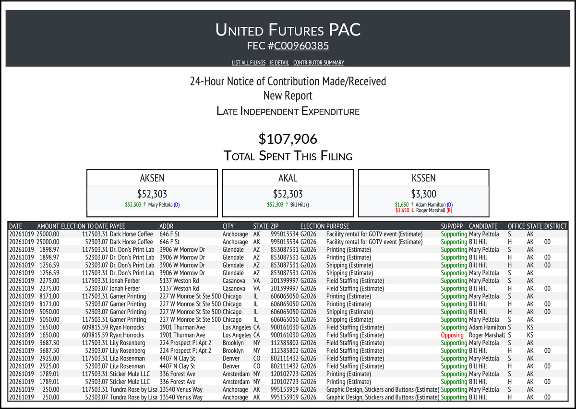Viewport: 576px width, 409px height.
Task: Click Los Angeles city in Adam Hamilton row
Action: (237, 327)
